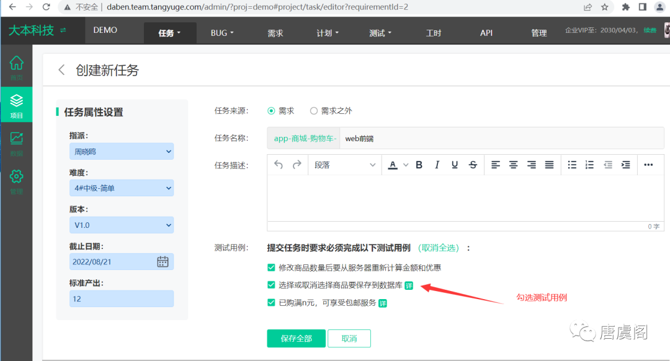Click inside the 任务描述 editor body
This screenshot has height=361, width=670.
coord(465,198)
